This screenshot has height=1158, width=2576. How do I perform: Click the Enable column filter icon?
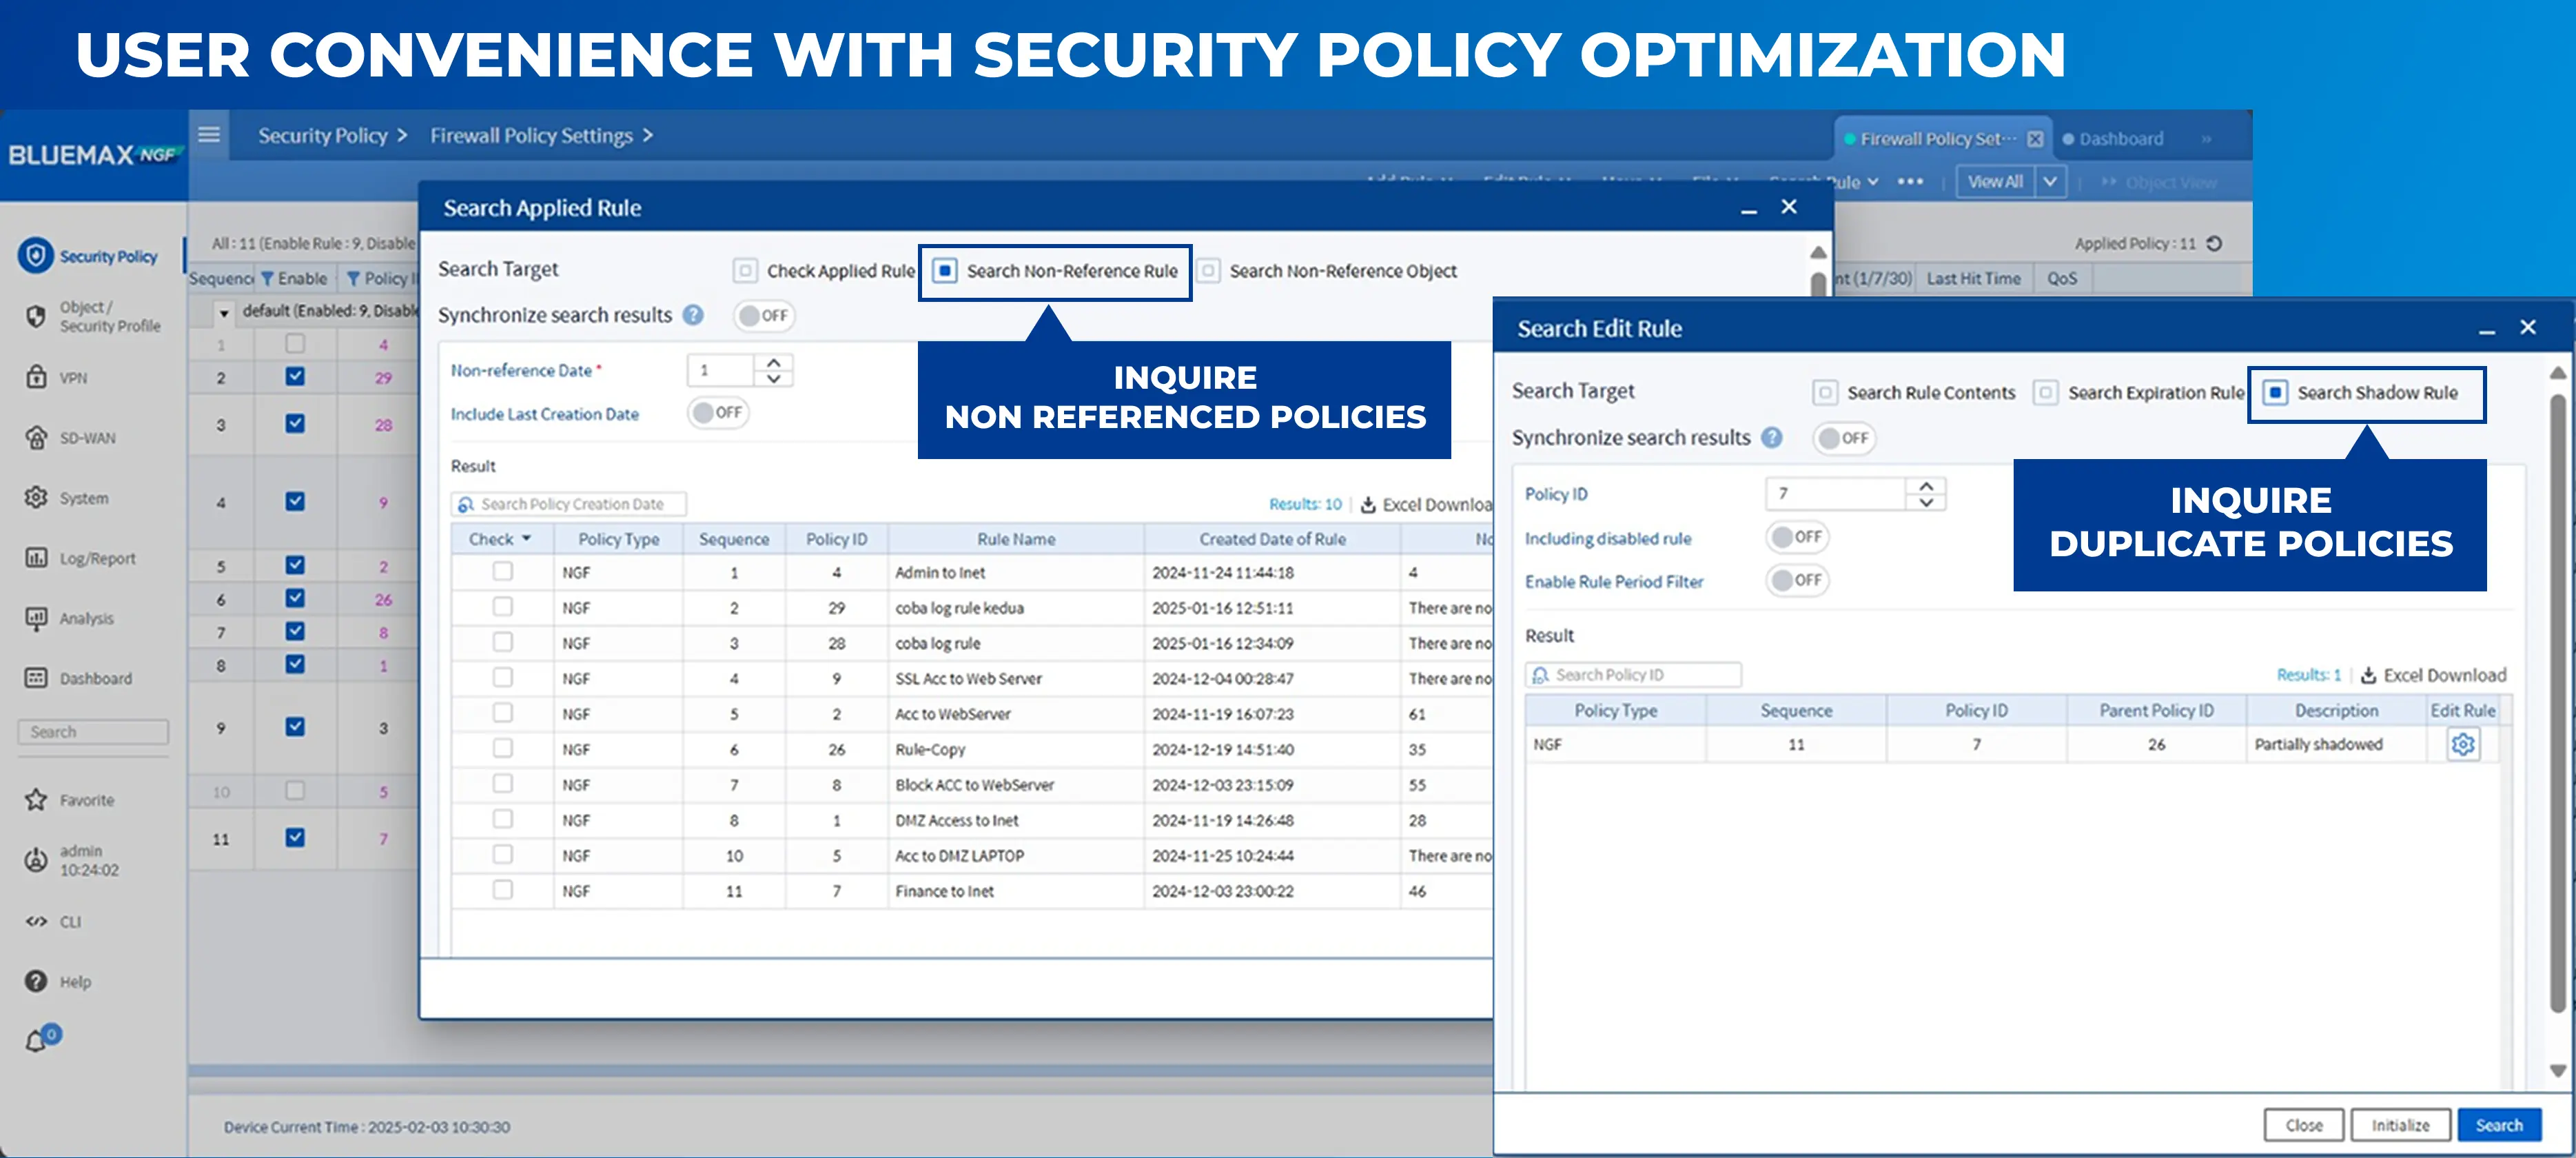click(x=267, y=278)
